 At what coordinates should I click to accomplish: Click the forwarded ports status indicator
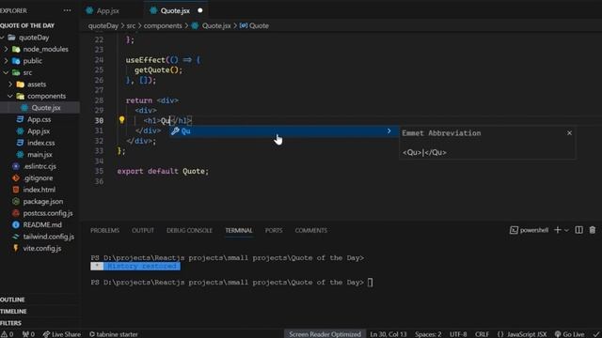coord(28,334)
